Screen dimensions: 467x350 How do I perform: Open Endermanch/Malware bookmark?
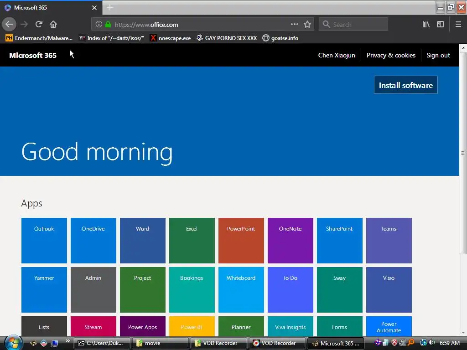pos(39,38)
